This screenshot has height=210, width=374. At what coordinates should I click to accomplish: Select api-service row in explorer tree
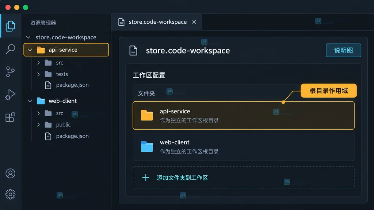(x=66, y=50)
